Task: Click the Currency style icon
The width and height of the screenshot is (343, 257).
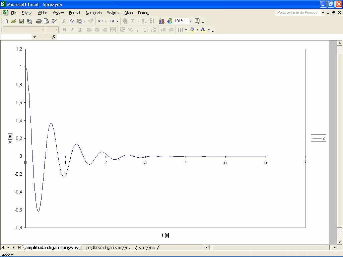Action: tap(123, 30)
